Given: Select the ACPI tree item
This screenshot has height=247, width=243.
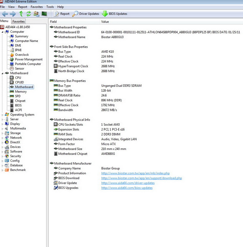Looking at the screenshot, I should click(19, 110).
